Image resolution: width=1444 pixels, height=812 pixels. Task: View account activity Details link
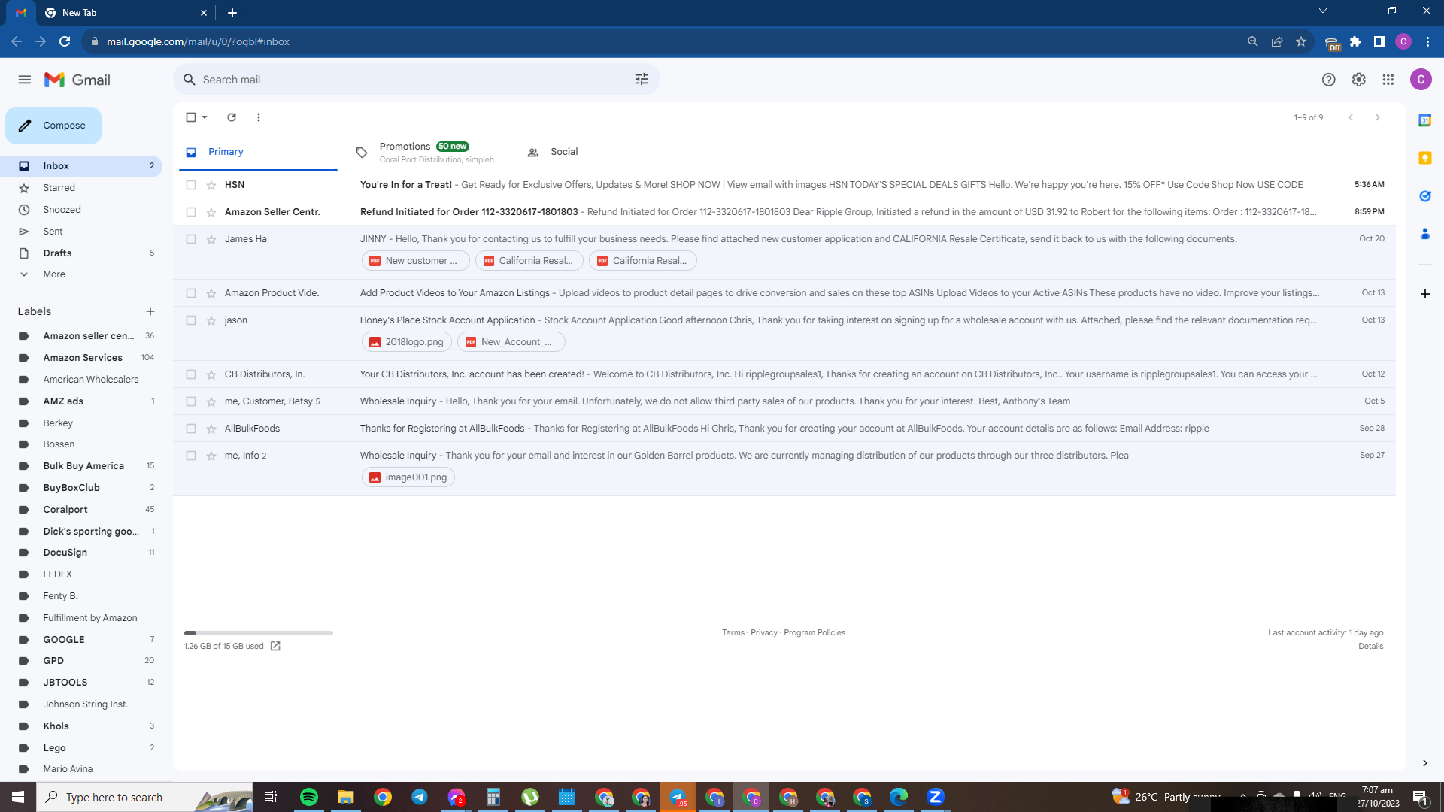[1370, 647]
